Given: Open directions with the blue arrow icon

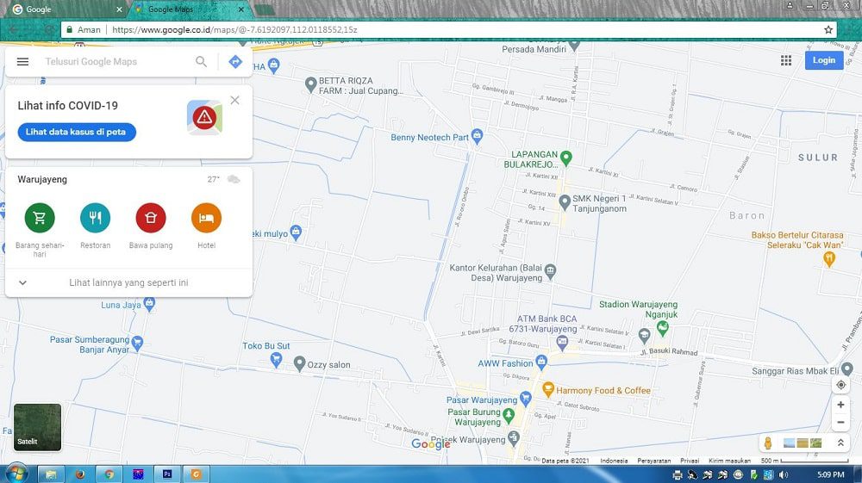Looking at the screenshot, I should tap(235, 61).
